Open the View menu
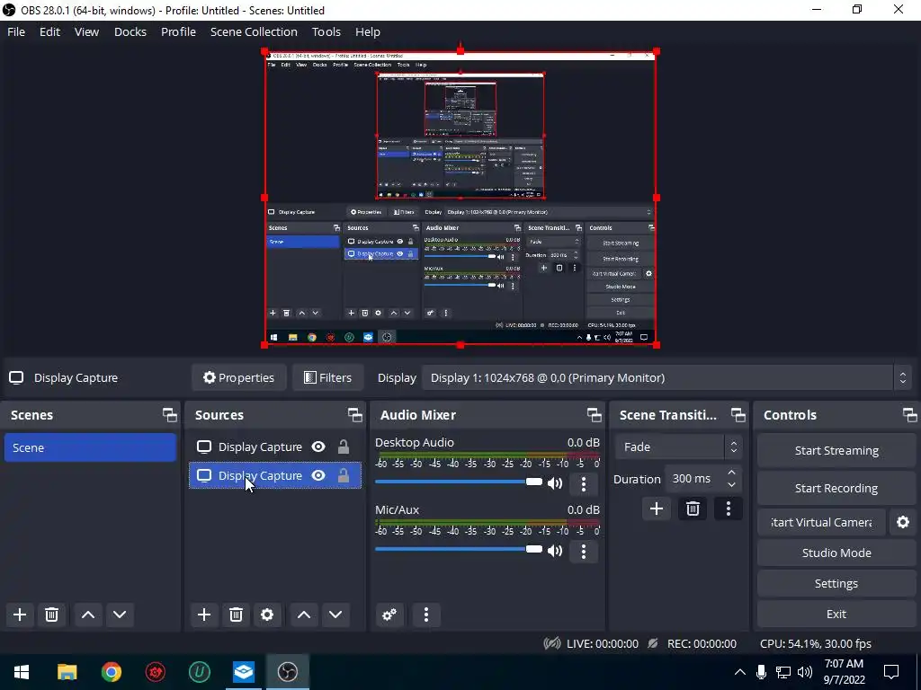 point(86,31)
